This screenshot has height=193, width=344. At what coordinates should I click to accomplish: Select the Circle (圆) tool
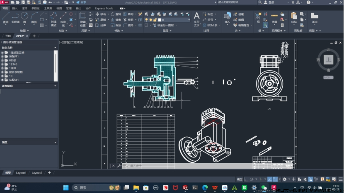pos(25,17)
